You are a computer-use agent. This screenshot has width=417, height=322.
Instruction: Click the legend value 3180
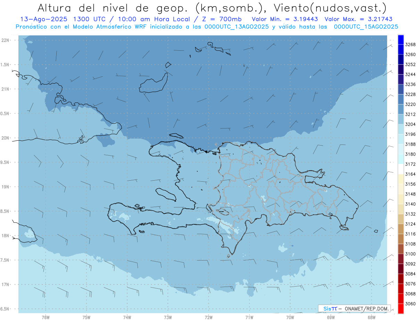click(x=410, y=154)
